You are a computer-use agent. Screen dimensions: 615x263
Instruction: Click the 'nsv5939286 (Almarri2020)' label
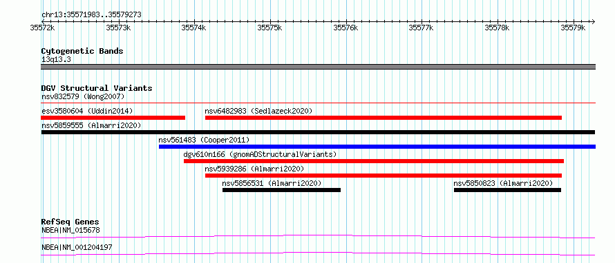(x=254, y=169)
